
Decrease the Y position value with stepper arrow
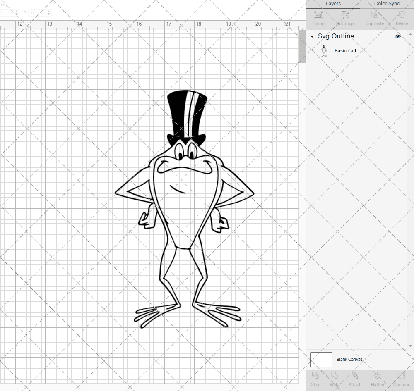[x=49, y=14]
